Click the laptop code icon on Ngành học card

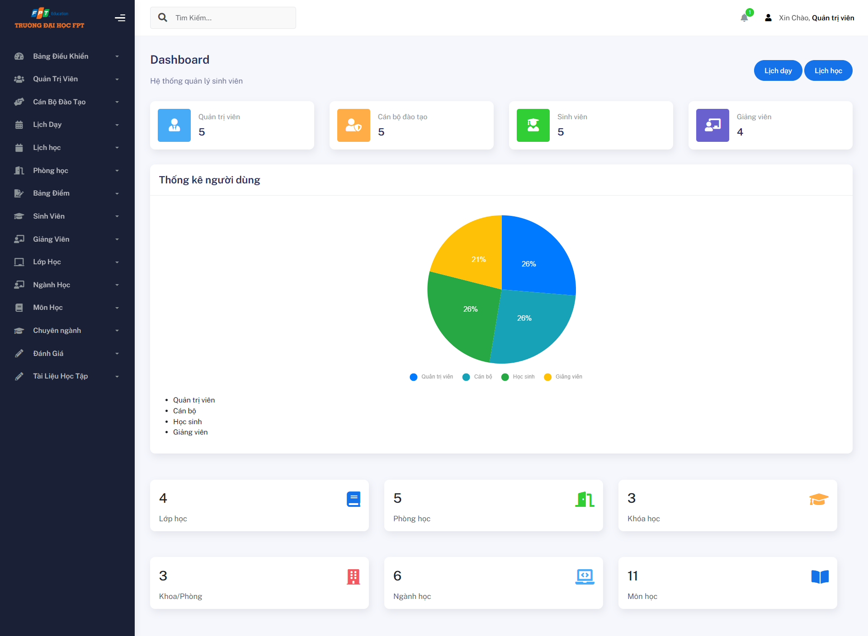tap(585, 577)
